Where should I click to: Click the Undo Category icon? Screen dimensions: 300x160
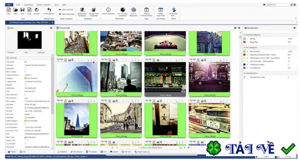tap(49, 10)
